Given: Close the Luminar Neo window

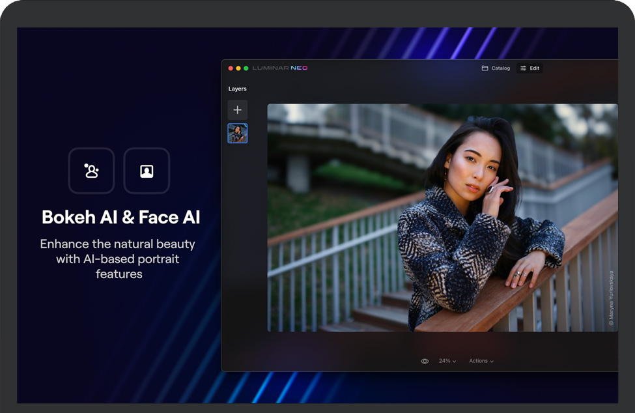Looking at the screenshot, I should coord(231,68).
